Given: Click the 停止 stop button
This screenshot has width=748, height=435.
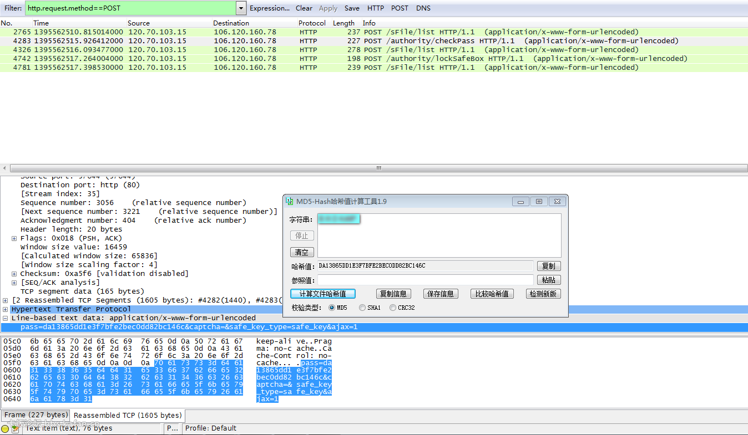Looking at the screenshot, I should (302, 236).
